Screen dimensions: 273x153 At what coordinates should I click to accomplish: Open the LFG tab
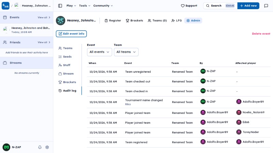coord(176,20)
